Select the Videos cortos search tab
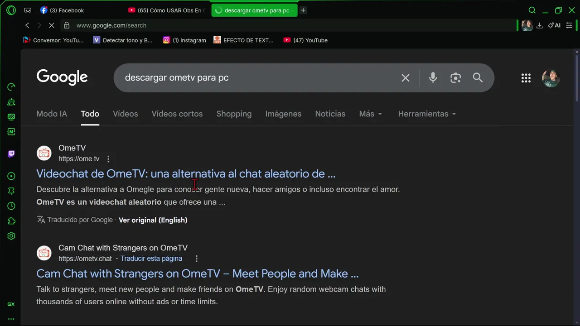 [x=177, y=114]
